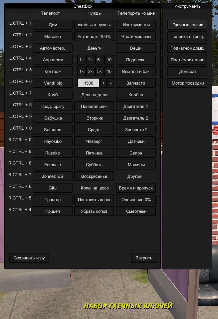The width and height of the screenshot is (218, 319).
Task: Click Поставить копов button
Action: 94,199
